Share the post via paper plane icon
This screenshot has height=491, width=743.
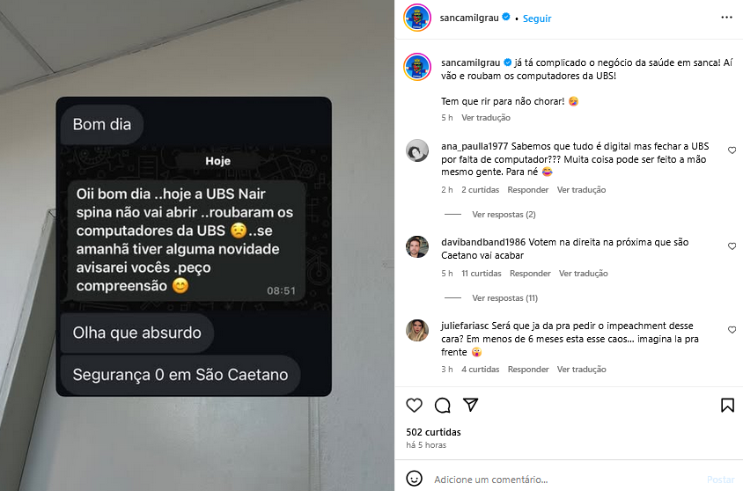[470, 405]
